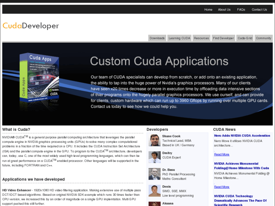Select the Dmitry developer name
Viewport: 275px width, 206px height.
click(x=167, y=153)
